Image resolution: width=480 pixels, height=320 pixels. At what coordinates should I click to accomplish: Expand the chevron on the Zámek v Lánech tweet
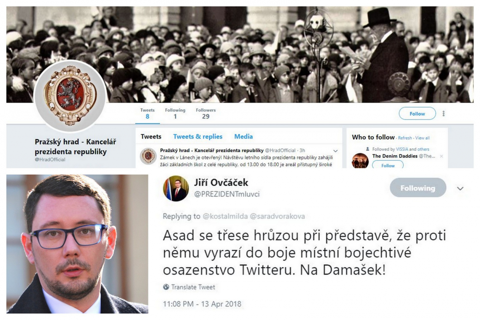pyautogui.click(x=335, y=151)
